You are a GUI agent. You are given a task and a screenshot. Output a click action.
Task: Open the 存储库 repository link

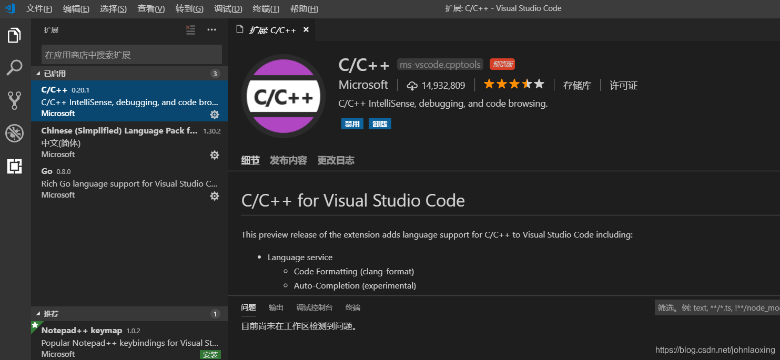pyautogui.click(x=577, y=85)
